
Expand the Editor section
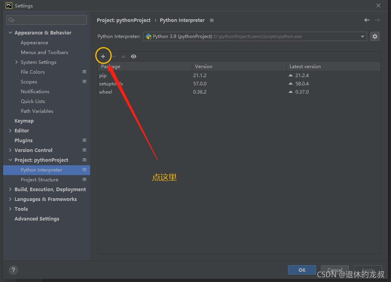point(10,131)
